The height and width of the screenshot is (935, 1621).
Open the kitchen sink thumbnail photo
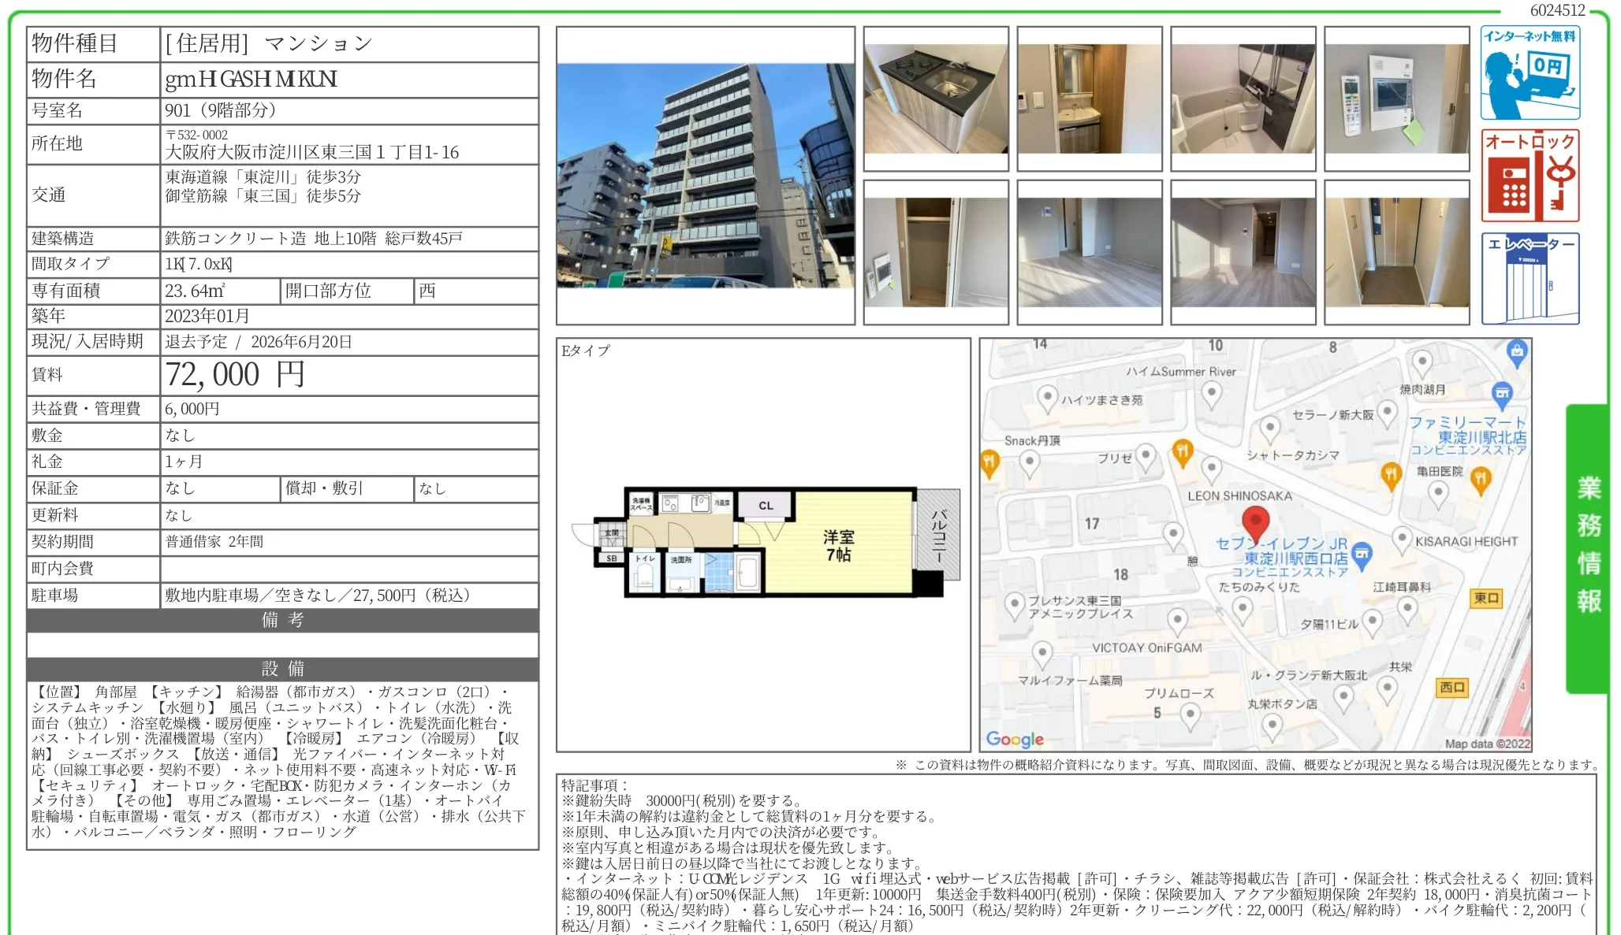[936, 98]
